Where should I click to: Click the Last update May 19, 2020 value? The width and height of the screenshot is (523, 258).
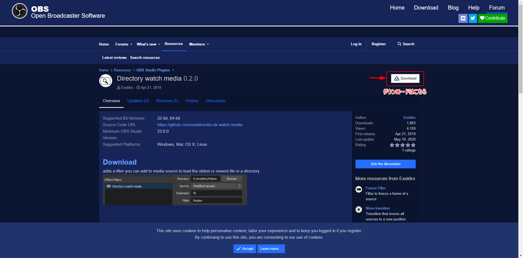pyautogui.click(x=405, y=139)
